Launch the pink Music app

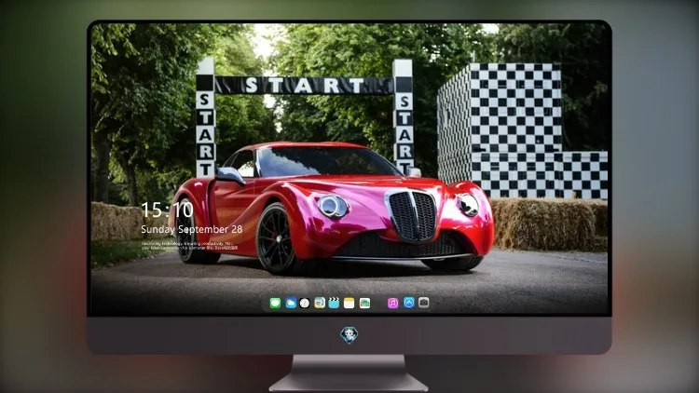tap(392, 303)
